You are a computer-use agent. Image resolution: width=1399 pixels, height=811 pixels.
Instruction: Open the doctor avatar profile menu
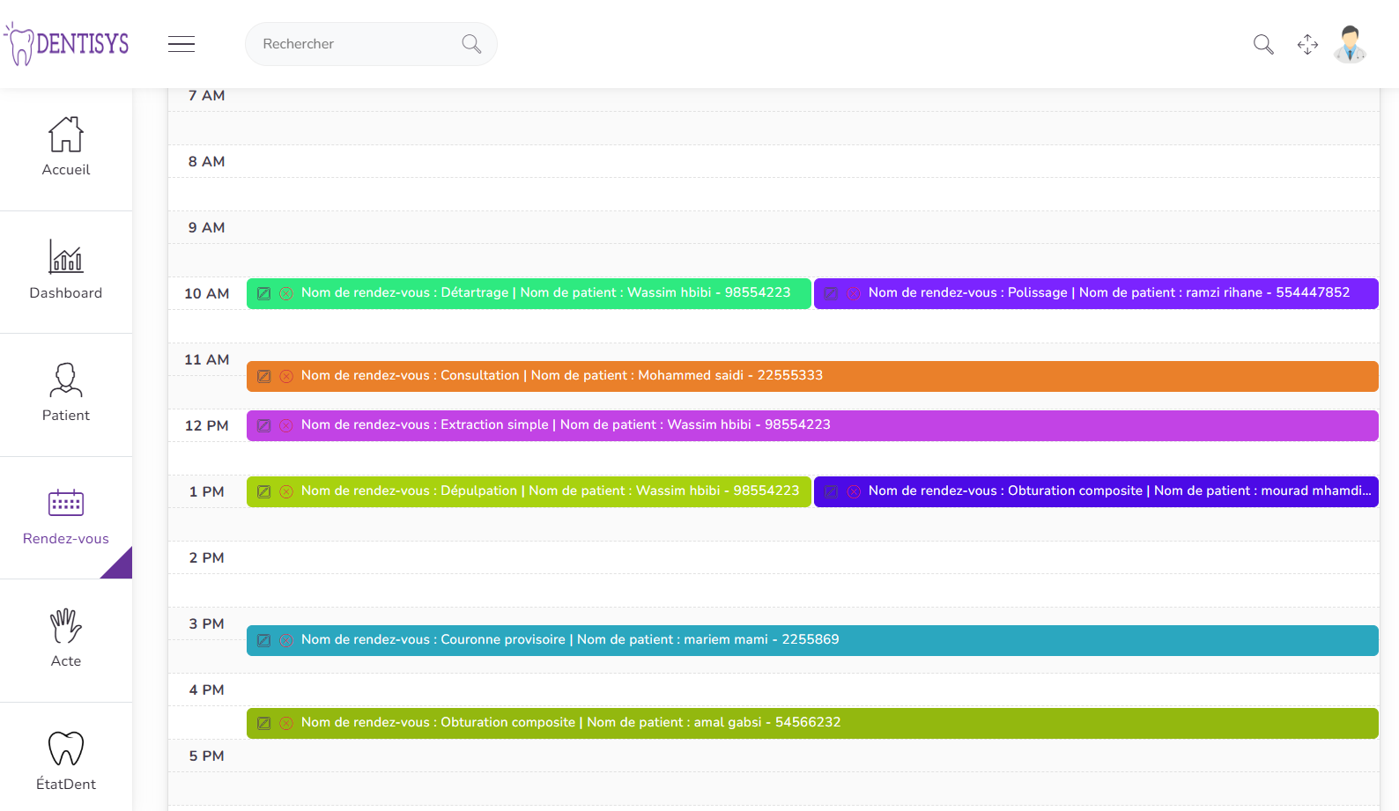pyautogui.click(x=1350, y=44)
